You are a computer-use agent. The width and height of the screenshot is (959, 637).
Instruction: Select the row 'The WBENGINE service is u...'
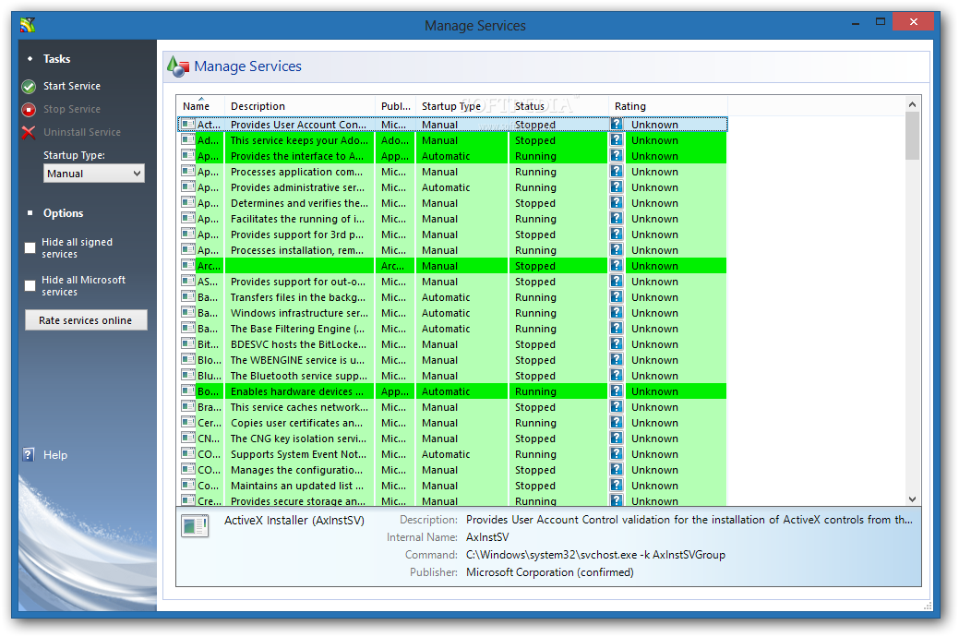pos(452,360)
